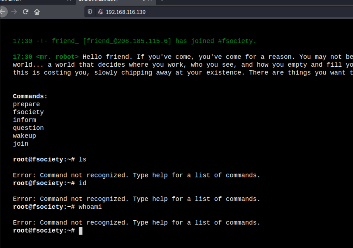This screenshot has height=248, width=353.
Task: Go back using the browser back arrow
Action: (x=3, y=12)
